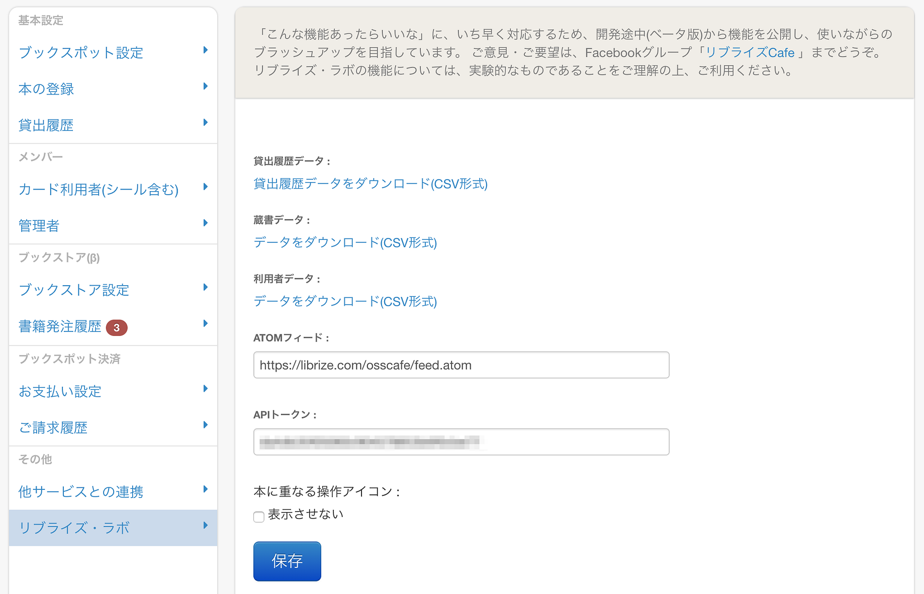Click arrow beside 貸出履歴

coord(206,122)
